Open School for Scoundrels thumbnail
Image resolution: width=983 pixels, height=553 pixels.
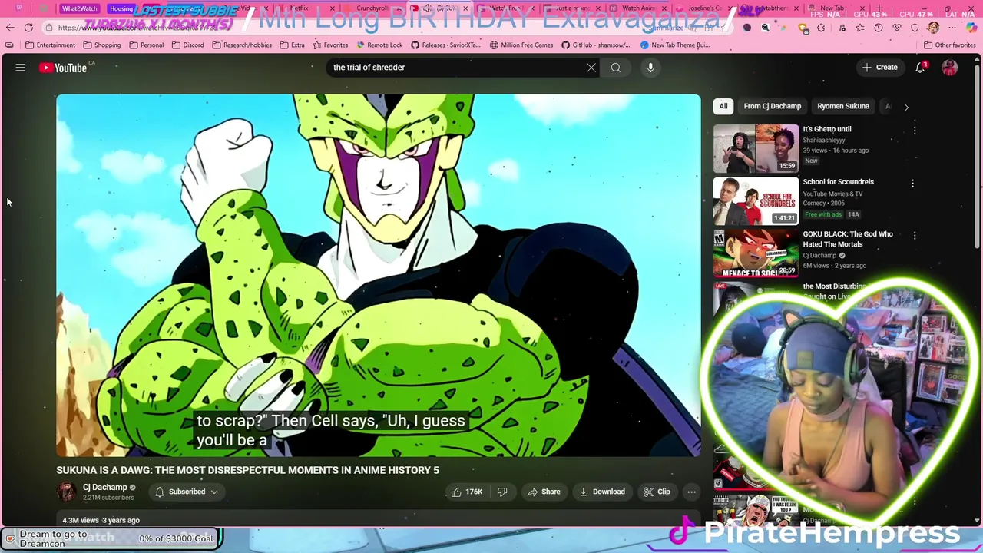756,200
